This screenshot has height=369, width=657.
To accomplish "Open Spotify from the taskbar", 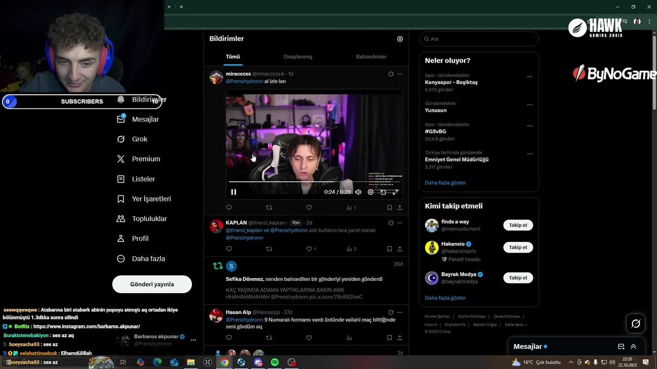I will 275,362.
